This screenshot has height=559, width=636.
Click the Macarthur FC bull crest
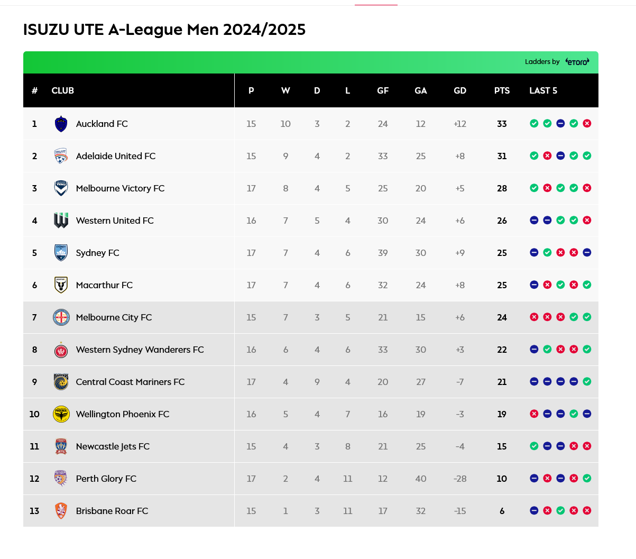61,285
